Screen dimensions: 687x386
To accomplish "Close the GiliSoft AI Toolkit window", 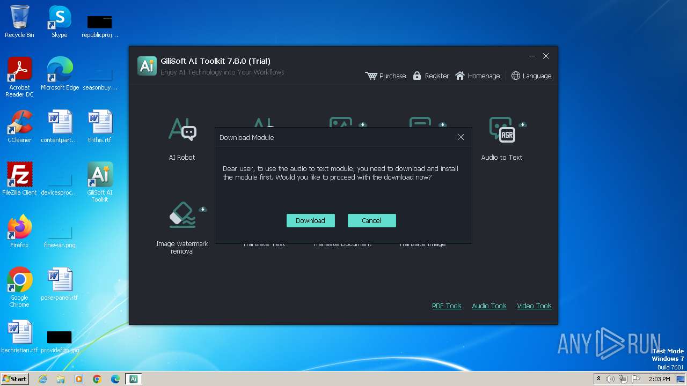I will 546,56.
